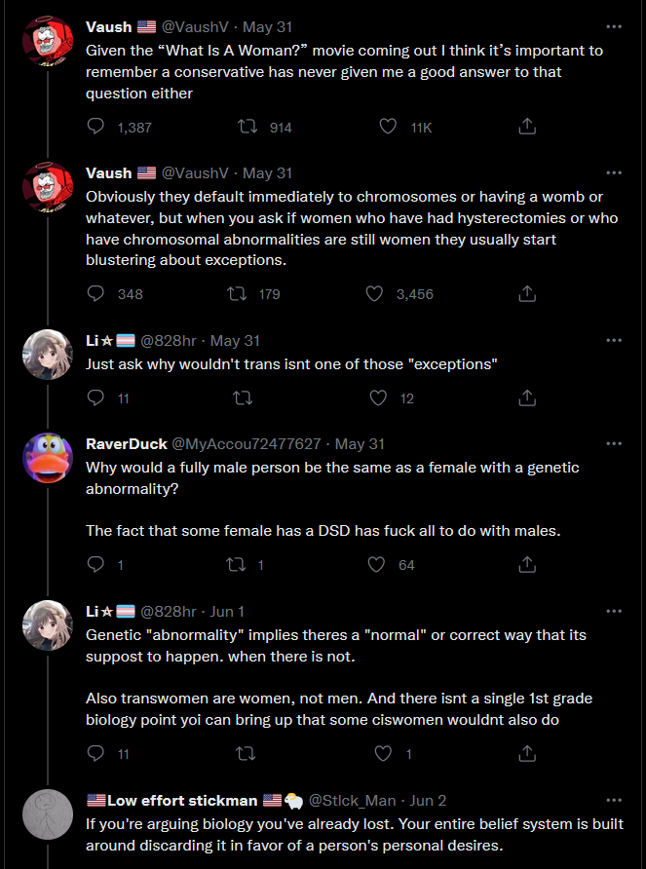The height and width of the screenshot is (869, 646).
Task: Retweet Vaush's second tweet with 179 retweets
Action: pyautogui.click(x=237, y=293)
